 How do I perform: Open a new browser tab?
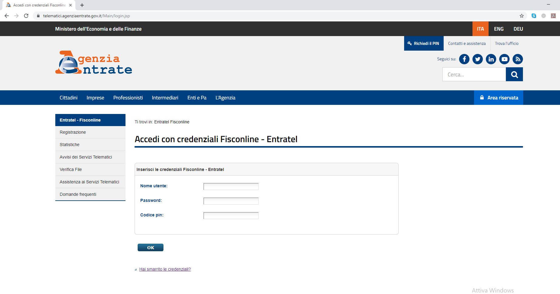click(82, 5)
